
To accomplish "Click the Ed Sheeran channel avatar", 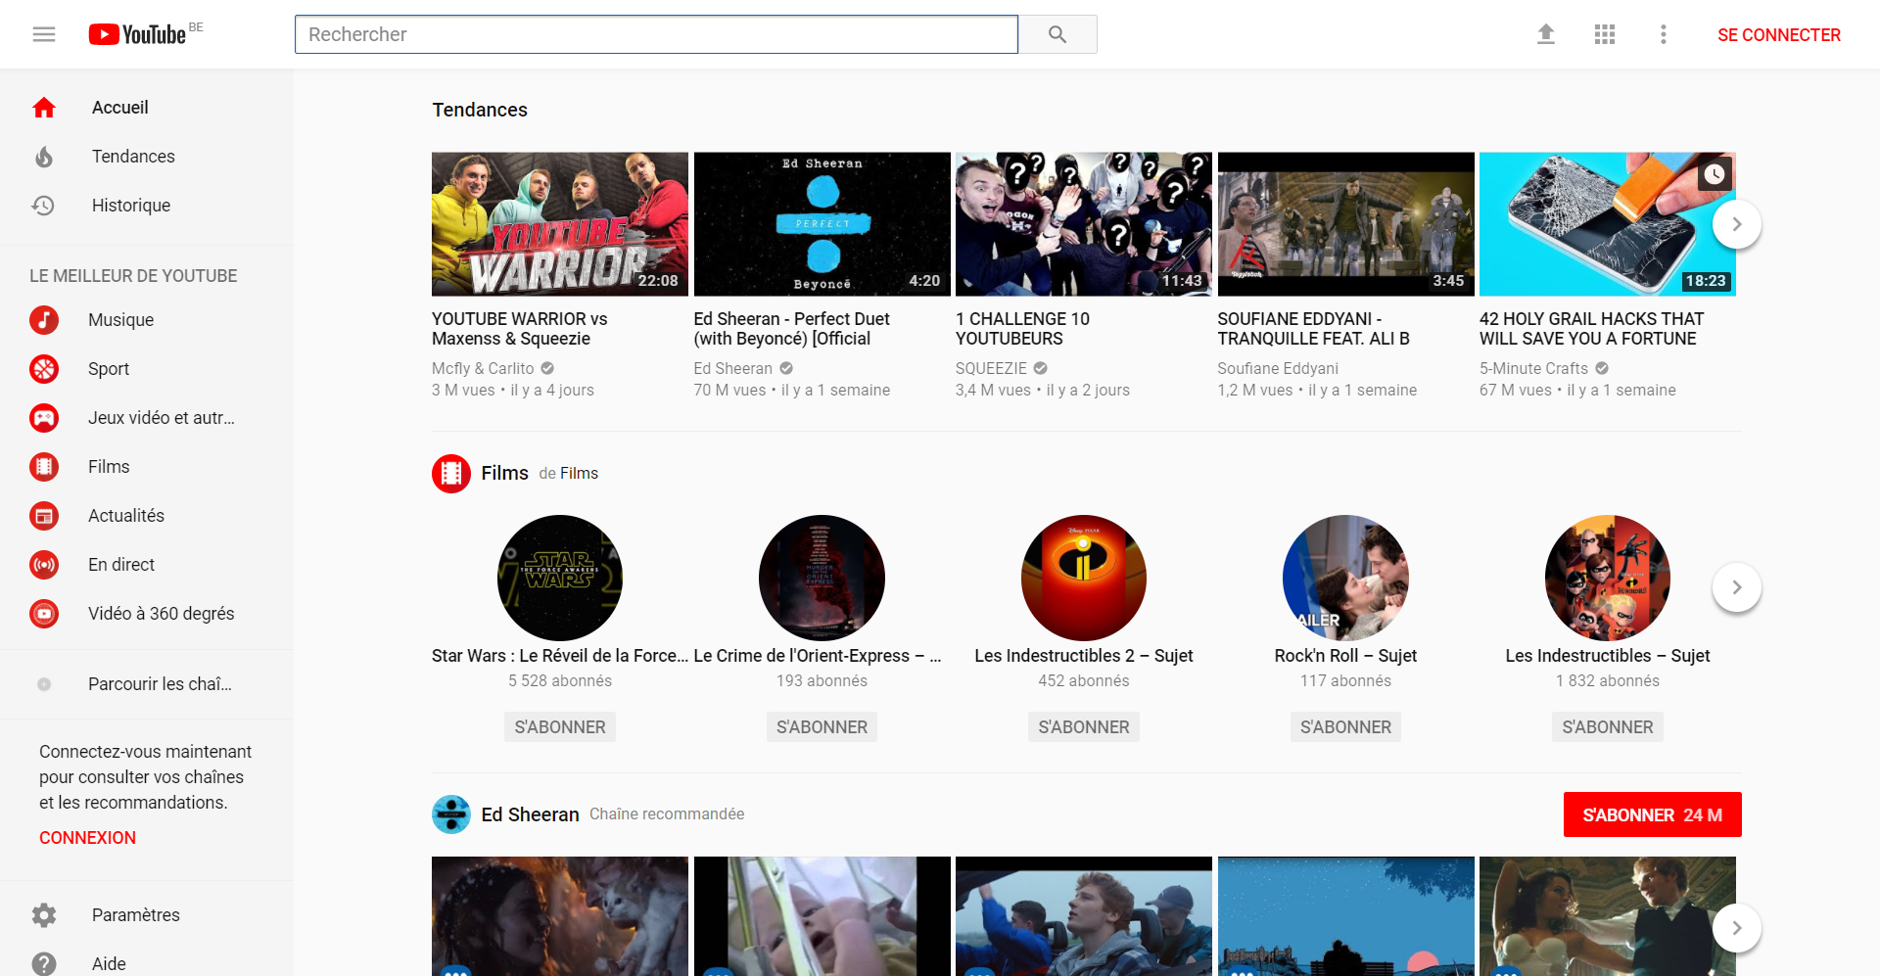I will [451, 814].
